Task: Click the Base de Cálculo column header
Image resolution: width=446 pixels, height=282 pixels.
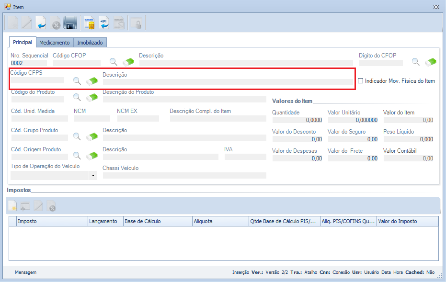Action: 158,221
